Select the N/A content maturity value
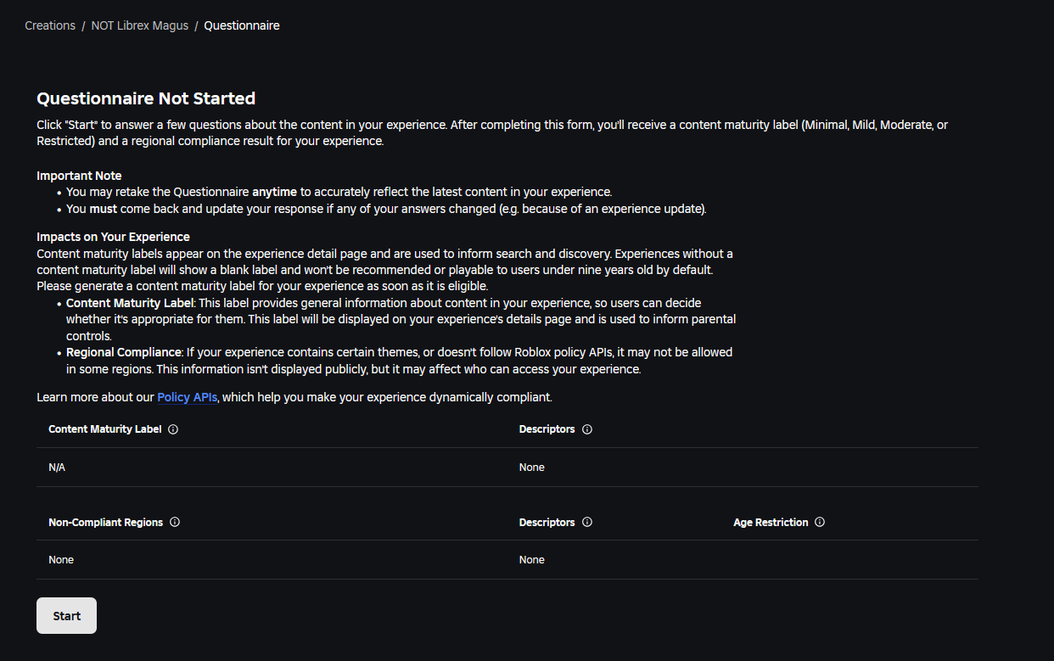Image resolution: width=1054 pixels, height=661 pixels. pos(57,468)
